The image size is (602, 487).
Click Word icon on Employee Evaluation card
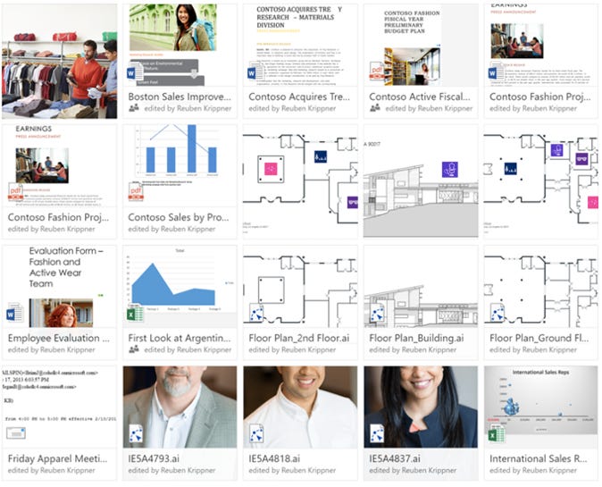[14, 314]
